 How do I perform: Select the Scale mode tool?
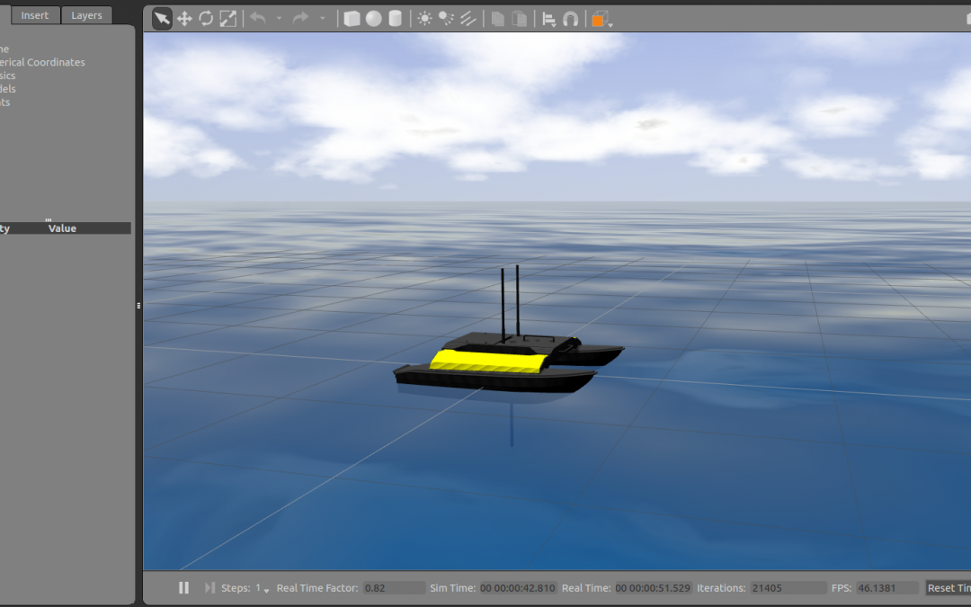[227, 19]
